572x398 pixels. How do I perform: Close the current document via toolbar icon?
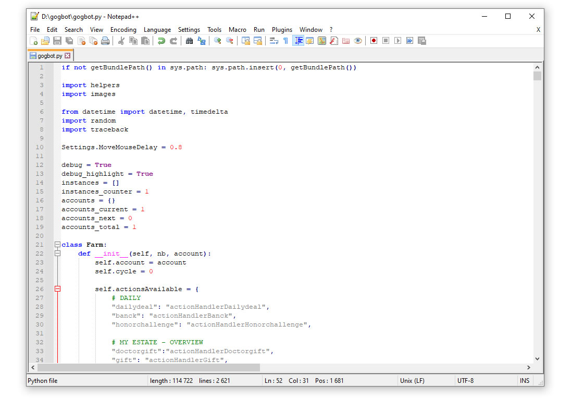[81, 41]
